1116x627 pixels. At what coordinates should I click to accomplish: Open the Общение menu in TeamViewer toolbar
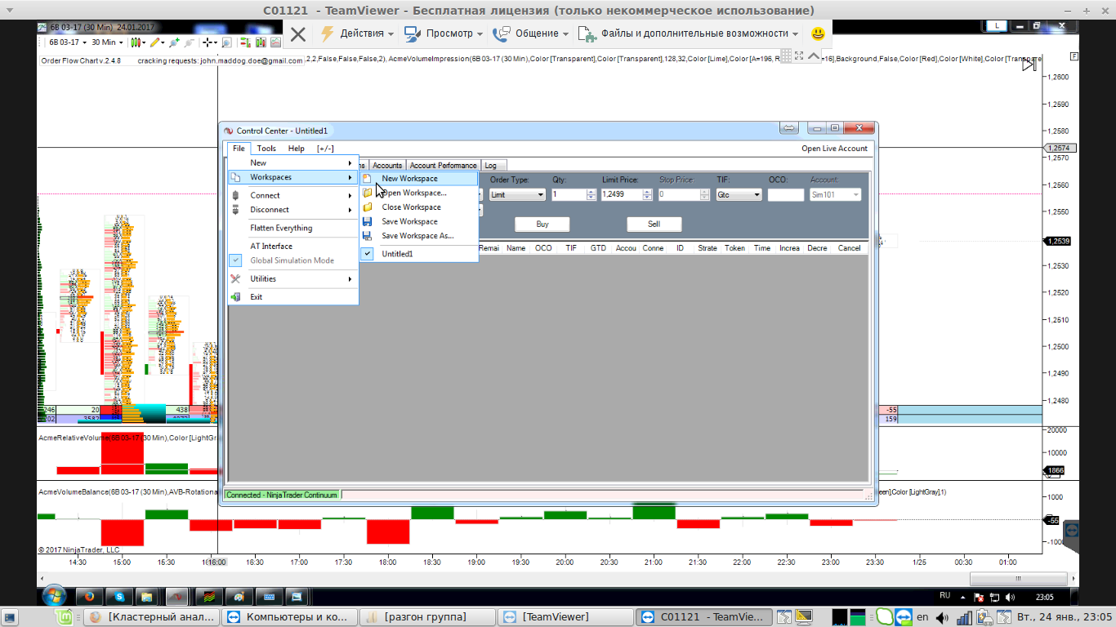(x=532, y=33)
